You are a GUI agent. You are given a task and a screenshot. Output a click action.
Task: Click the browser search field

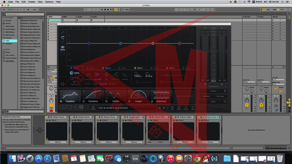coord(25,14)
